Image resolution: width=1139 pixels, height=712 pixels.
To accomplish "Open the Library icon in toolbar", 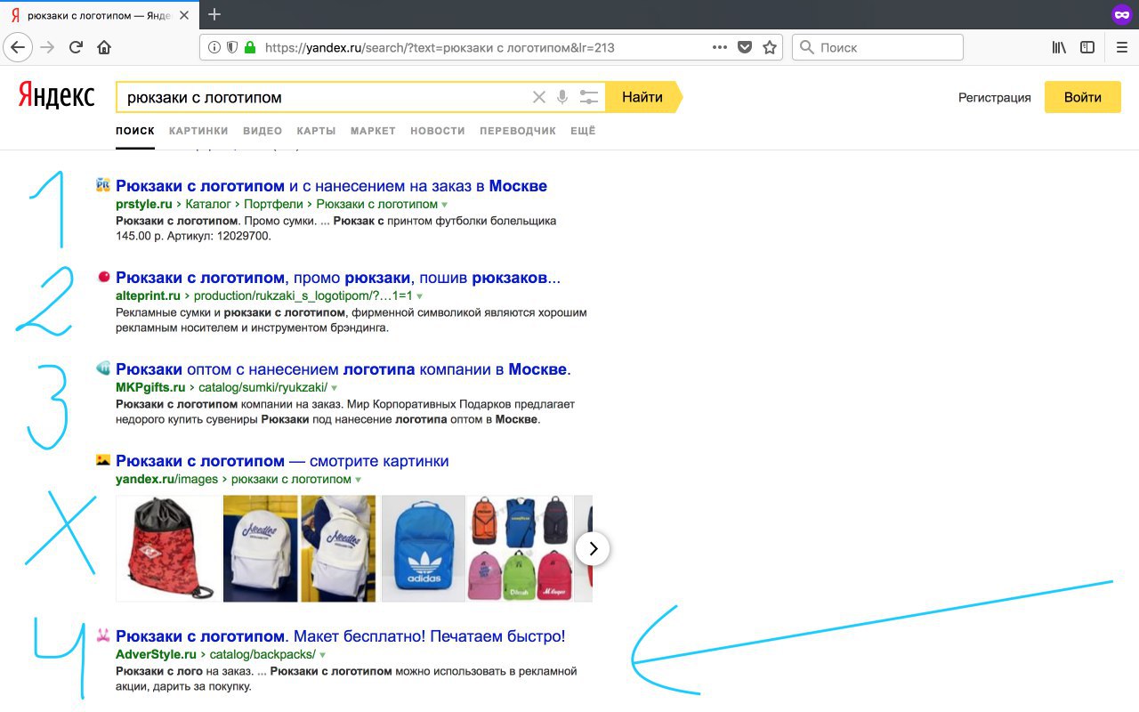I will (x=1059, y=47).
